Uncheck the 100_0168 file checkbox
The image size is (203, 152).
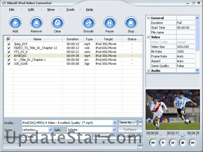(9, 64)
